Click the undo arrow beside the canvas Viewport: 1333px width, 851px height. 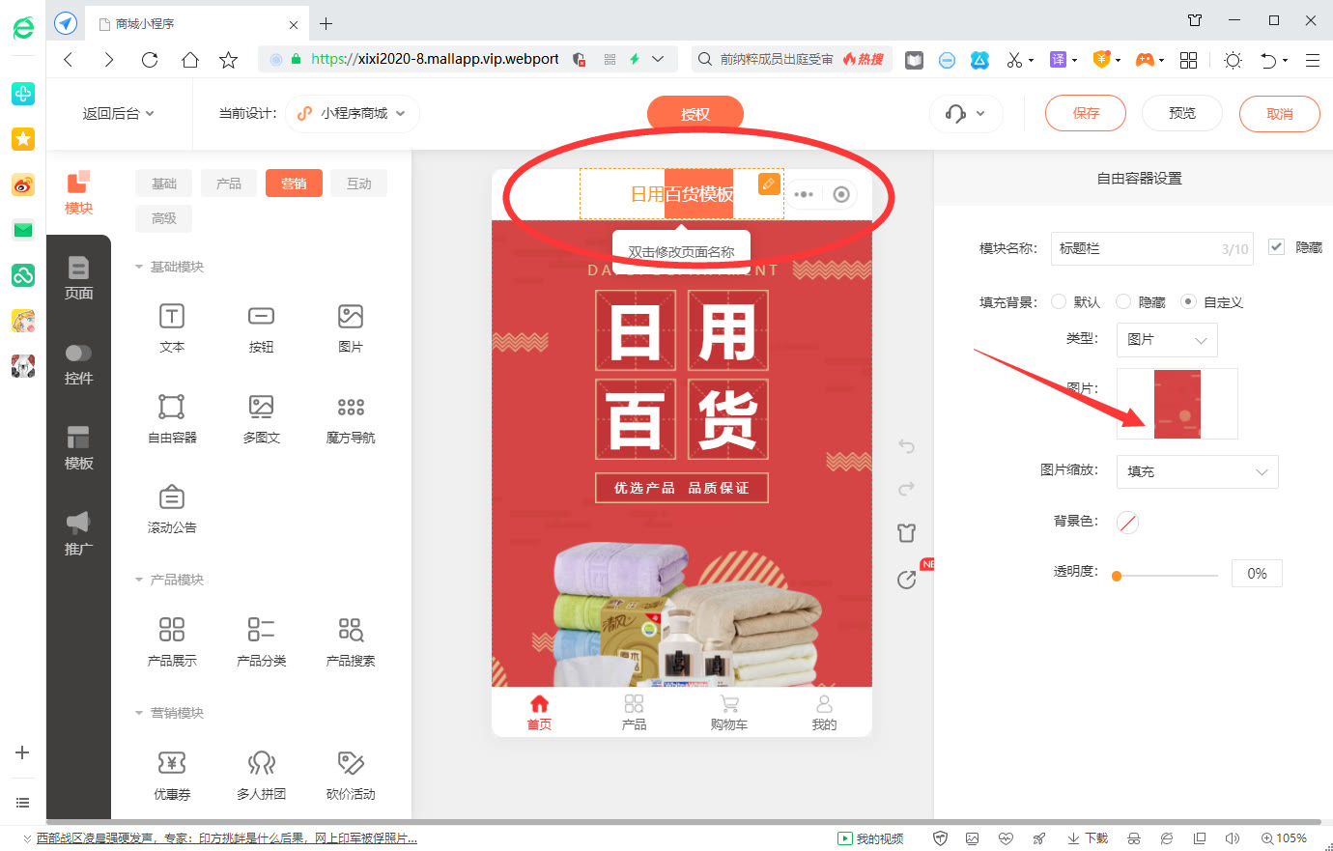(x=906, y=445)
